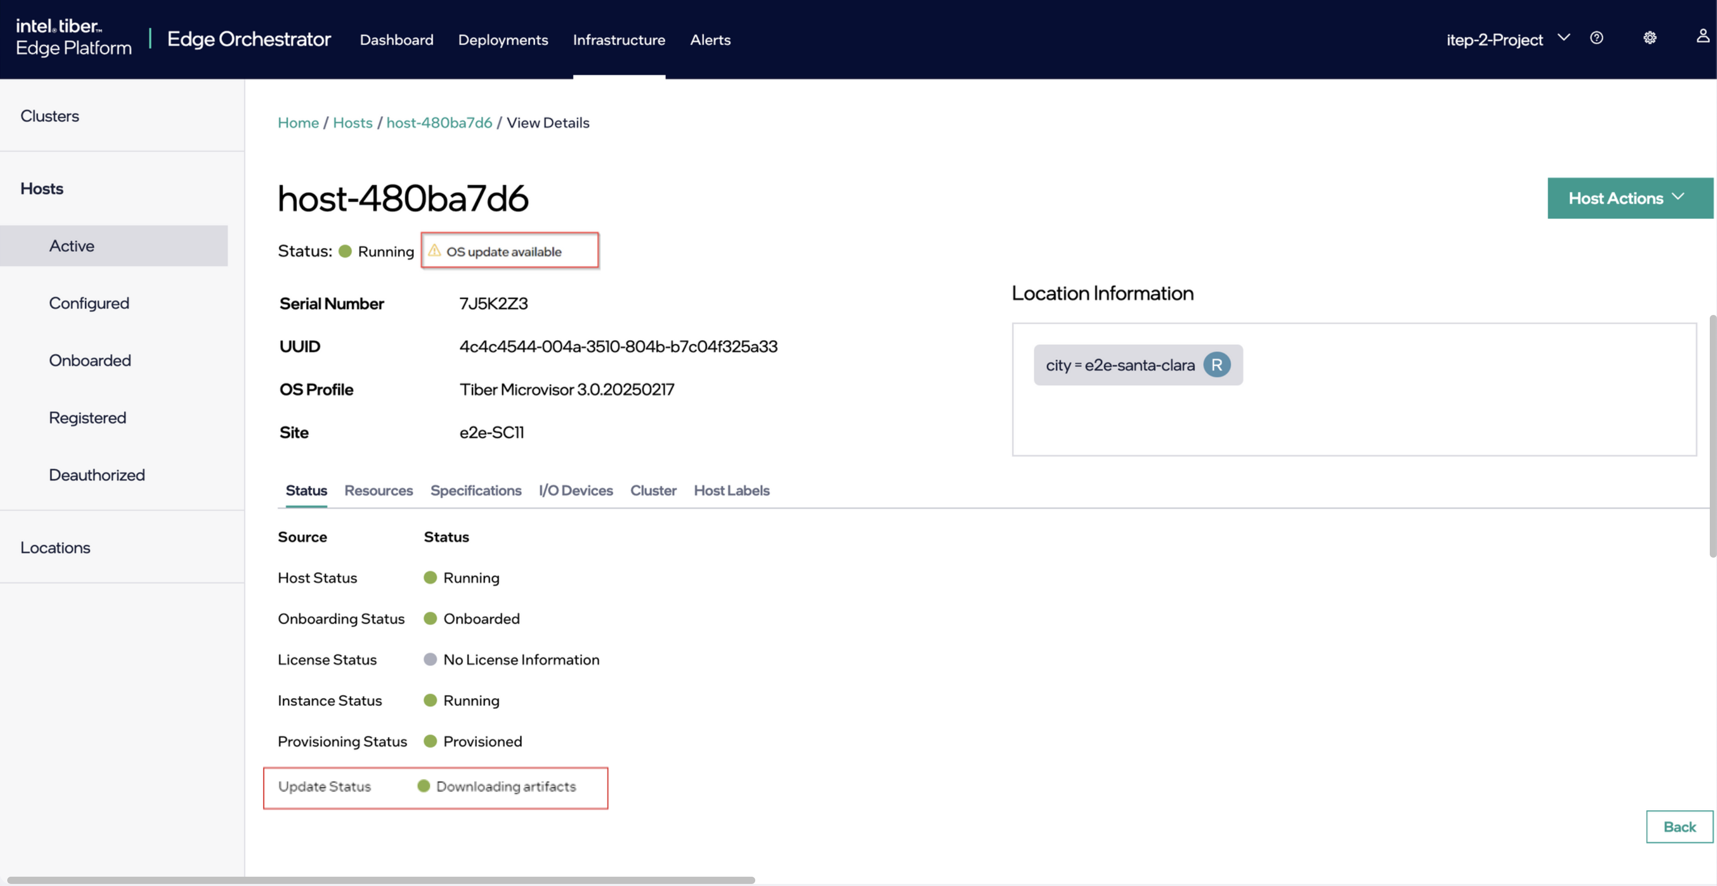Click the R badge on e2e-santa-clara chip
The width and height of the screenshot is (1717, 886).
pos(1218,364)
